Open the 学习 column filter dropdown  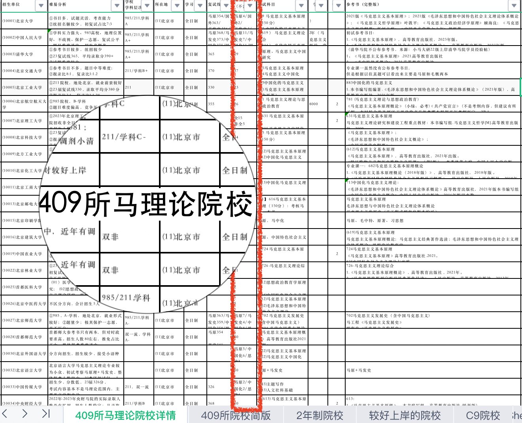click(x=200, y=6)
